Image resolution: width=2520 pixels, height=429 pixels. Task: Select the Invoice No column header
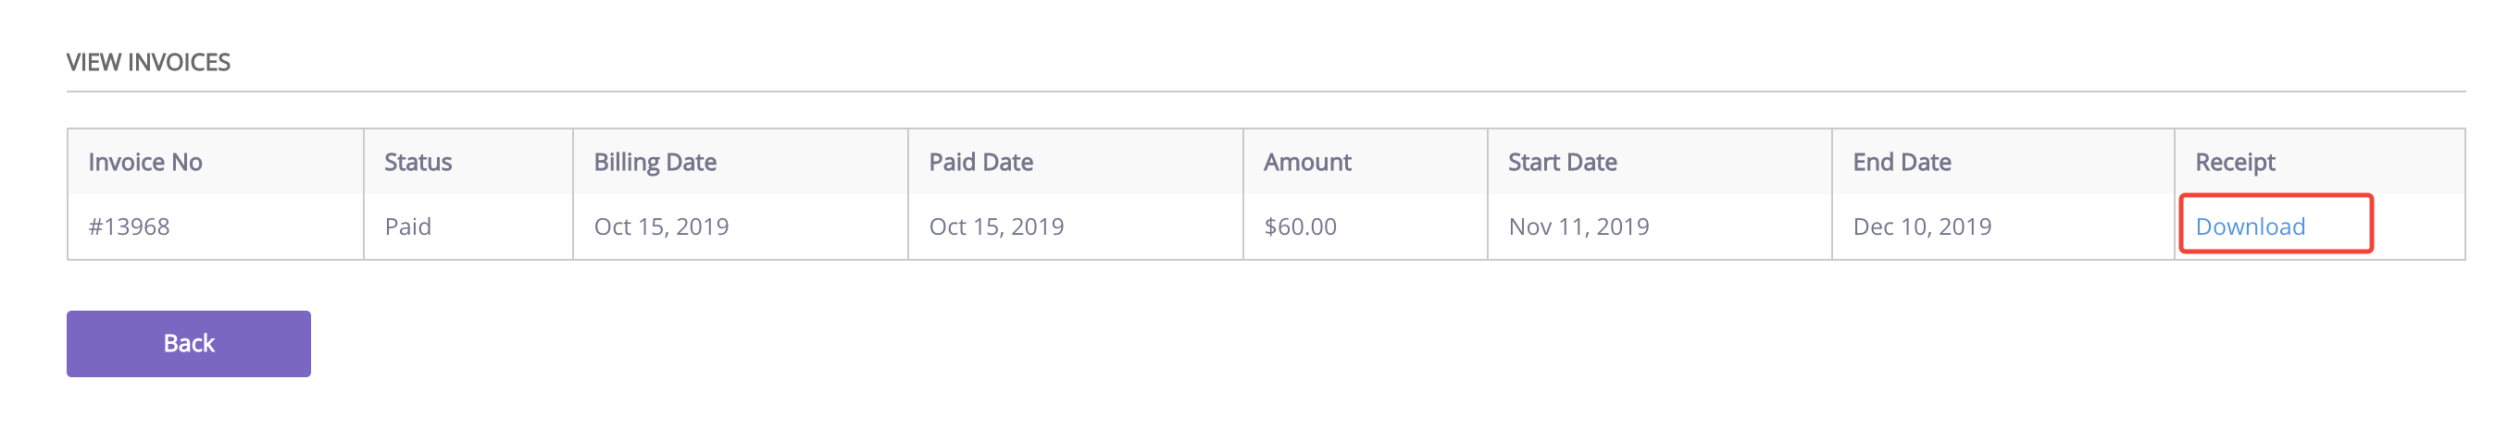click(x=145, y=162)
